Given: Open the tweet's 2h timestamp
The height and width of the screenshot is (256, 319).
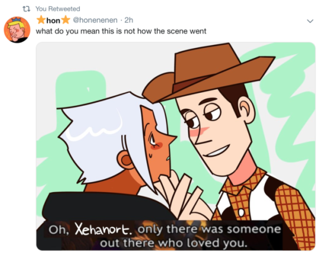Looking at the screenshot, I should point(129,20).
